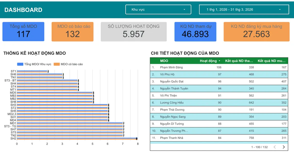
Task: Click value 407 in Nguyễn Quốc Đạt row
Action: [284, 81]
